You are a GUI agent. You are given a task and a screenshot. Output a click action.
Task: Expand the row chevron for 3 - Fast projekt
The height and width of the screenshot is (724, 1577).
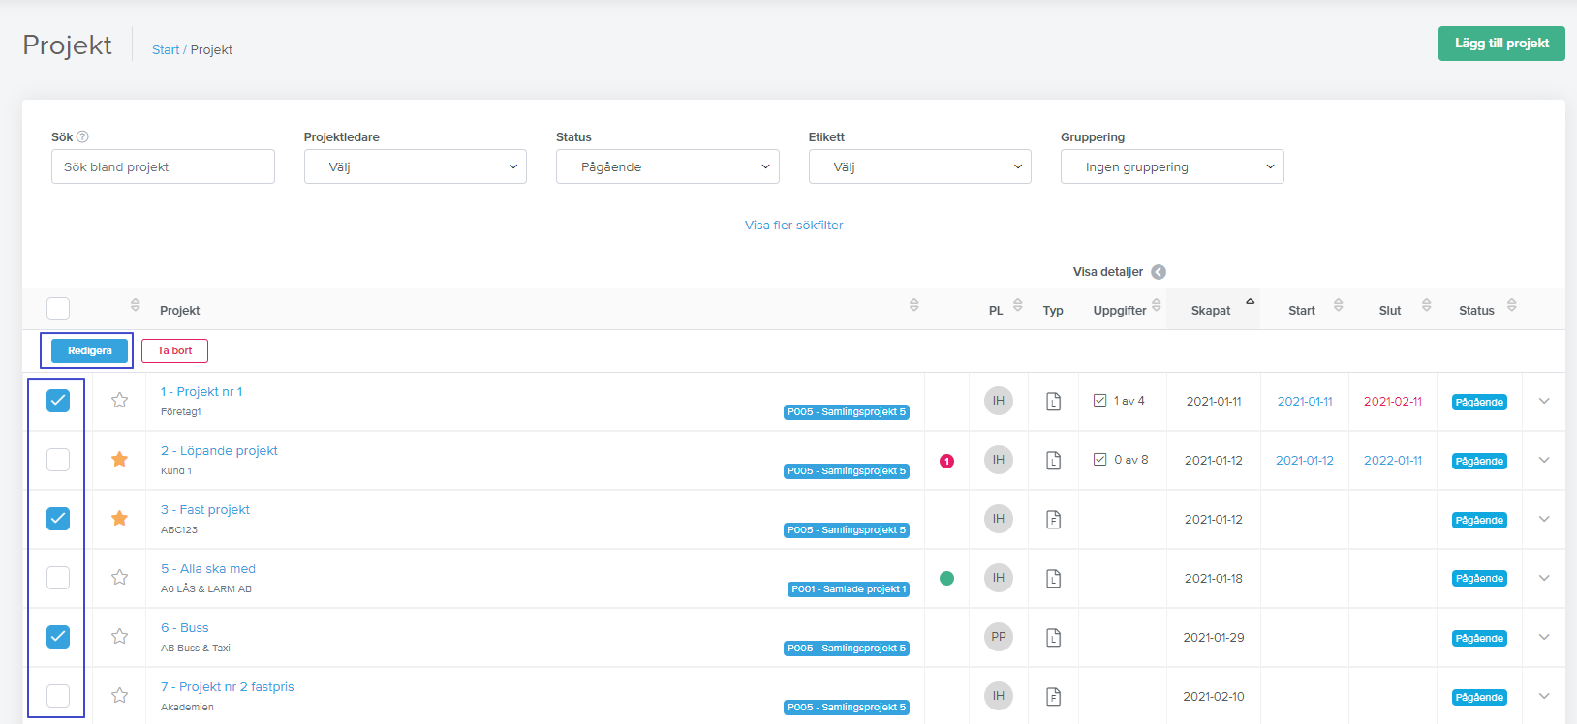pyautogui.click(x=1544, y=519)
